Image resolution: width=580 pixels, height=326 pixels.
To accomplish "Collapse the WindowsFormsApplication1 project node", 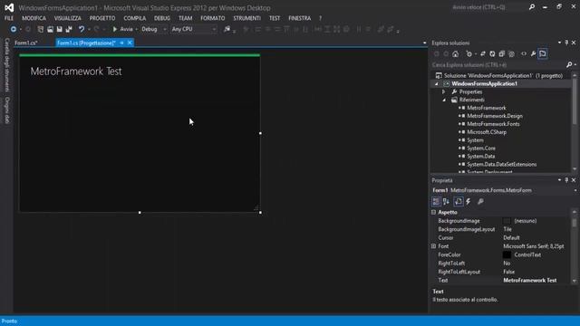I will (x=437, y=84).
